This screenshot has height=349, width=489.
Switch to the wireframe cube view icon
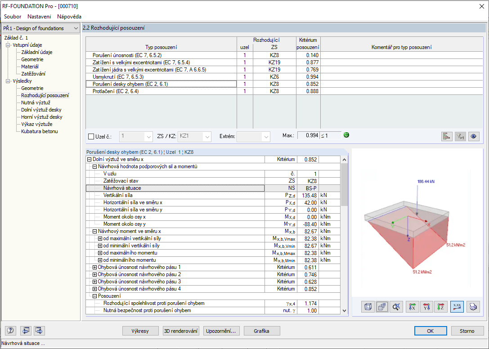(x=368, y=307)
